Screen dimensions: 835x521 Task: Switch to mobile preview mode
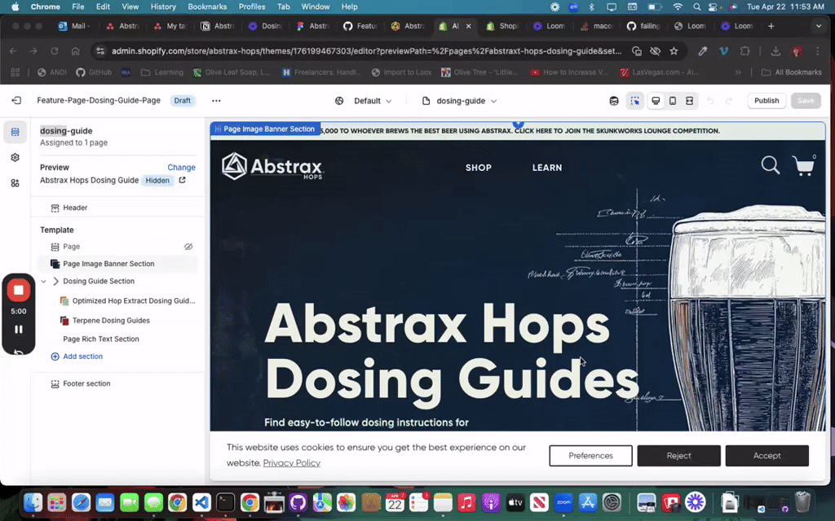pos(673,101)
